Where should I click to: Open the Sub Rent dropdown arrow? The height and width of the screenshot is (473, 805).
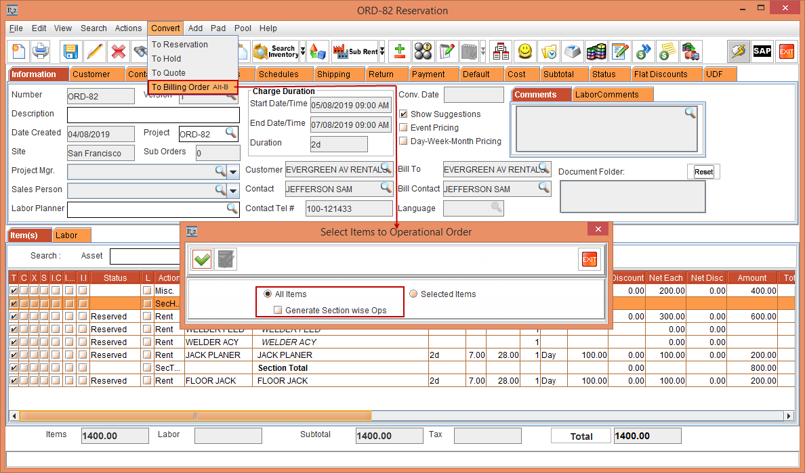(382, 51)
